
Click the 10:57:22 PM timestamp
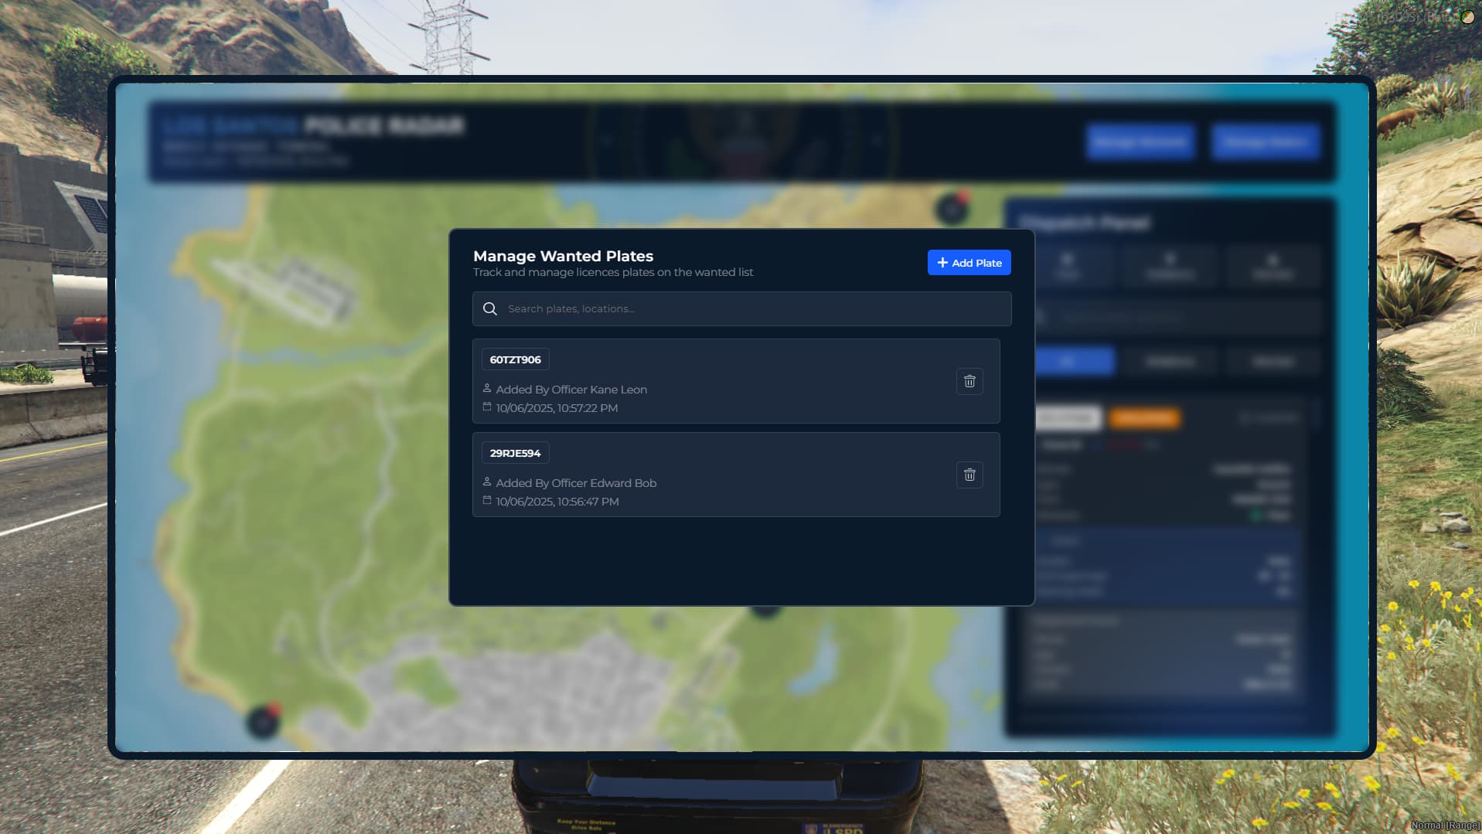pyautogui.click(x=557, y=408)
